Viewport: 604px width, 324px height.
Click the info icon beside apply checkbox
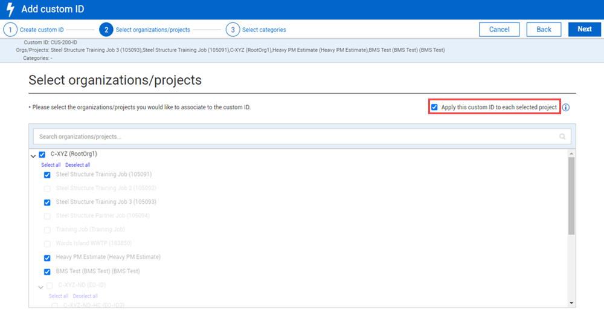pyautogui.click(x=566, y=108)
